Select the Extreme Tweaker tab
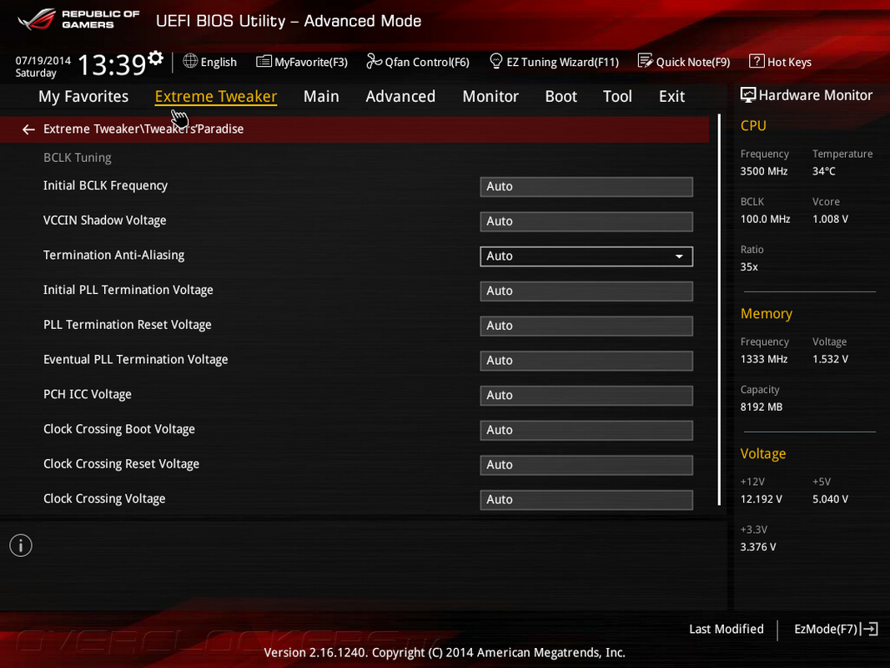The width and height of the screenshot is (890, 668). (x=216, y=97)
